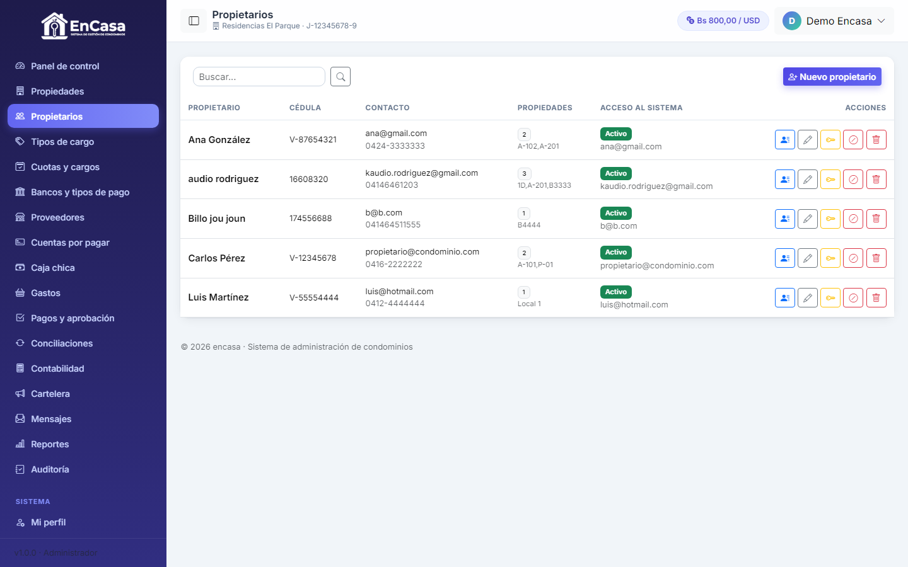The height and width of the screenshot is (567, 908).
Task: Delete owner Ana González
Action: point(876,140)
